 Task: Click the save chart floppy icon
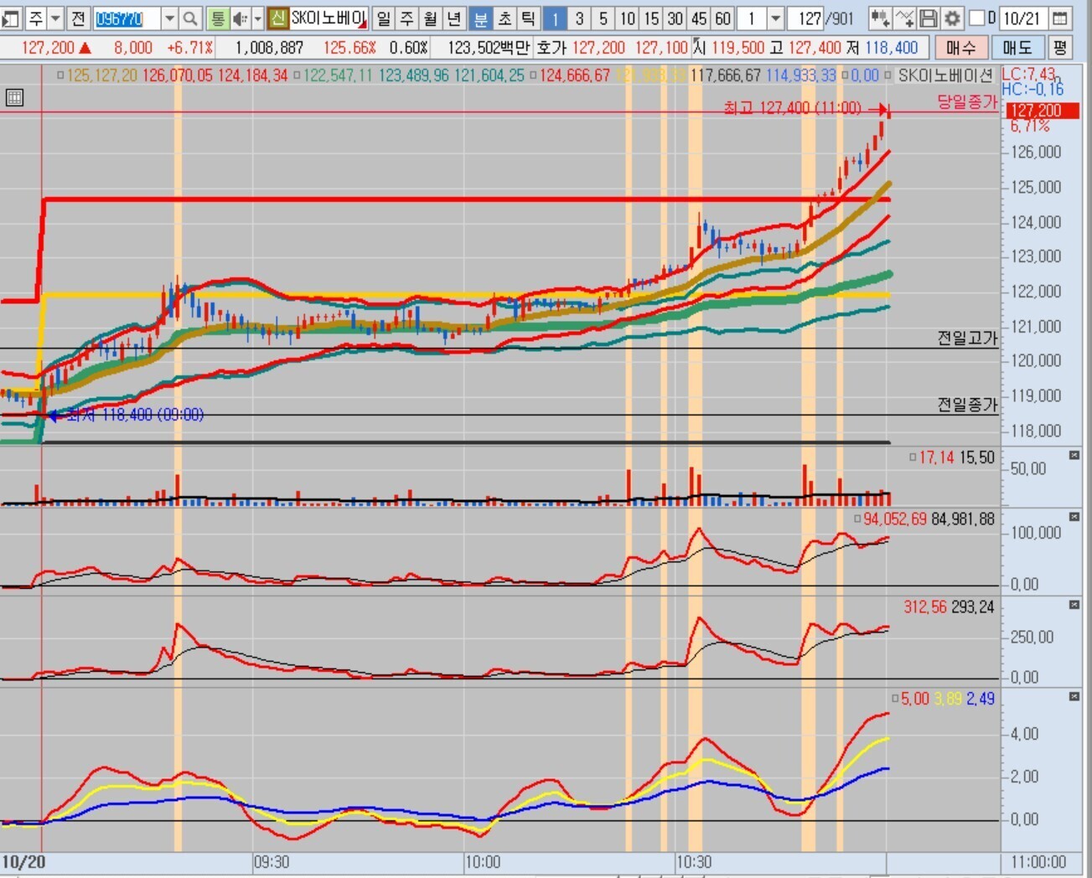pyautogui.click(x=928, y=18)
